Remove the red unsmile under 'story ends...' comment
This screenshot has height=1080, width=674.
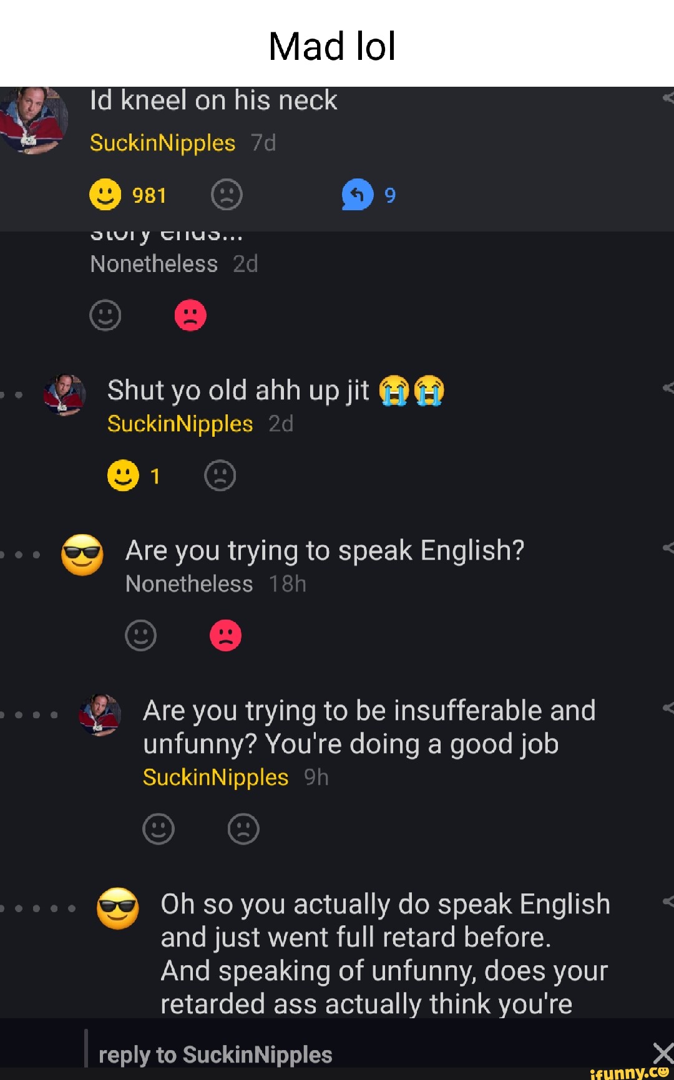190,315
